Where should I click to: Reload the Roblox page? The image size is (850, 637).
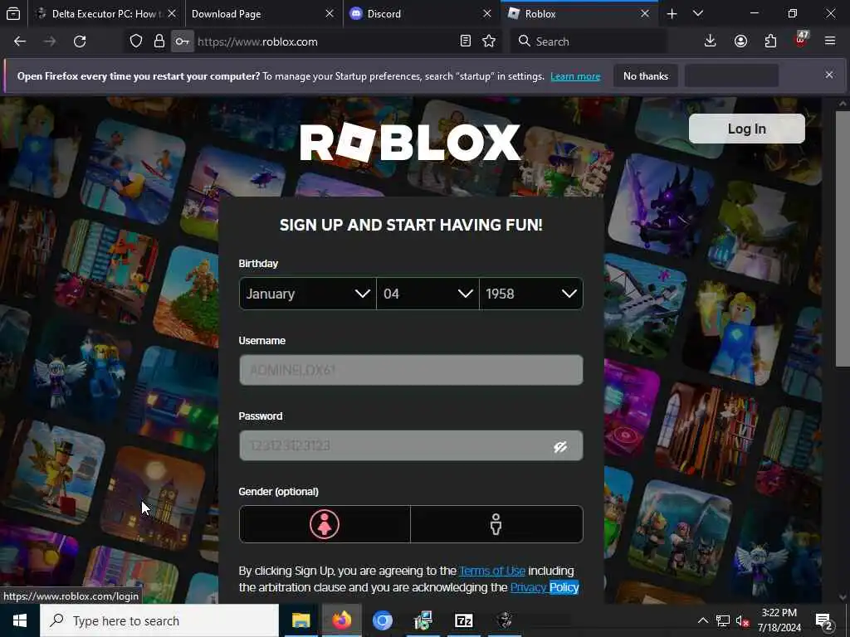pyautogui.click(x=80, y=41)
